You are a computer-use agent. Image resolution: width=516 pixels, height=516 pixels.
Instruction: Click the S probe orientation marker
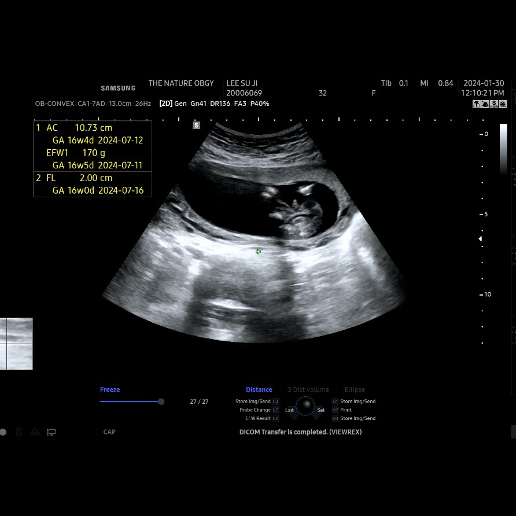197,125
